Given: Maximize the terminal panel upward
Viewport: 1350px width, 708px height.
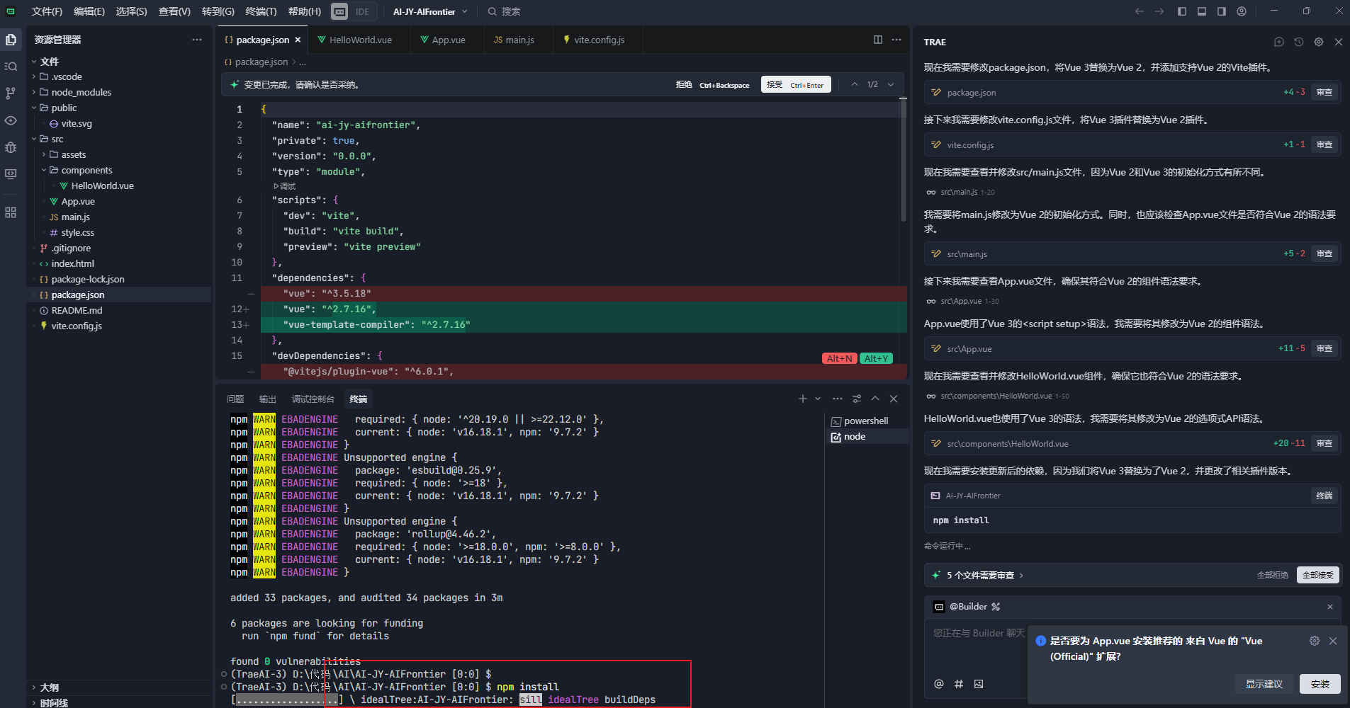Looking at the screenshot, I should pyautogui.click(x=876, y=398).
